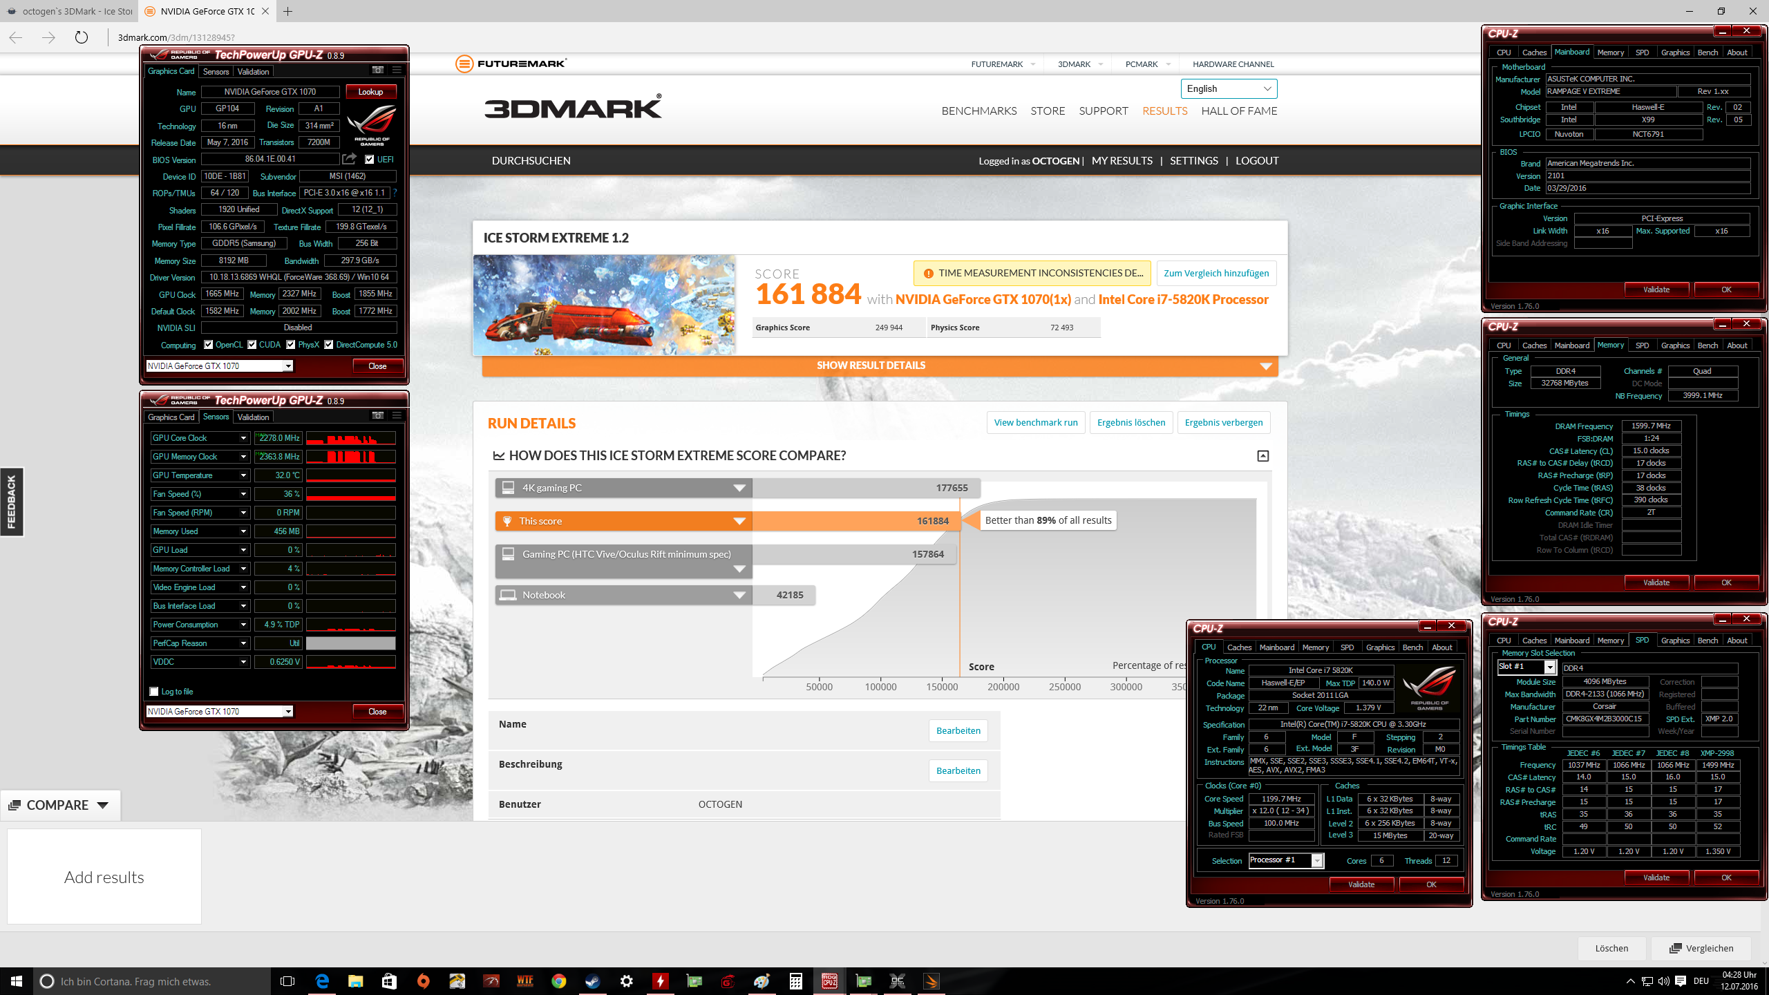Viewport: 1769px width, 995px height.
Task: Click the Futuremark logo
Action: coord(511,64)
